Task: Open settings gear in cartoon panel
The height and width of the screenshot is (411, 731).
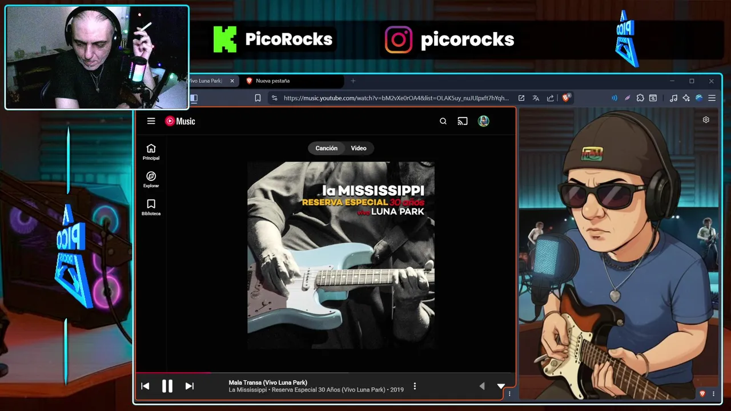Action: click(706, 120)
